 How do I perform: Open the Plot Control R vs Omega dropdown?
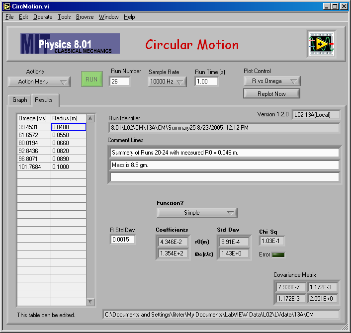(272, 81)
